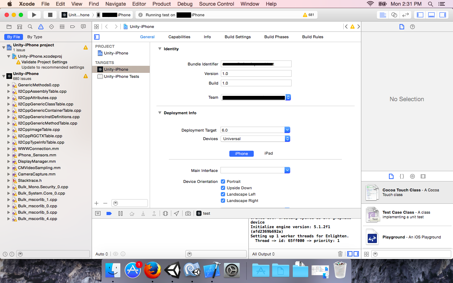Open Debug View Hierarchy
The width and height of the screenshot is (453, 283).
(165, 213)
